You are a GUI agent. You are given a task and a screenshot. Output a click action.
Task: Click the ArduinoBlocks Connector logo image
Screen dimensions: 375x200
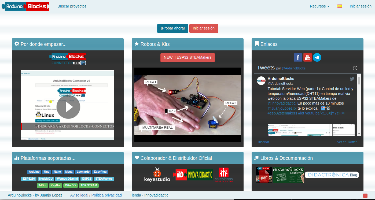[x=68, y=59]
